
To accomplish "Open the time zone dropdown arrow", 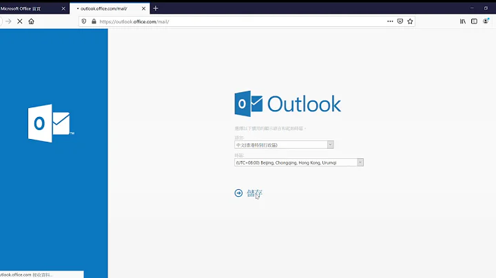I will click(360, 162).
